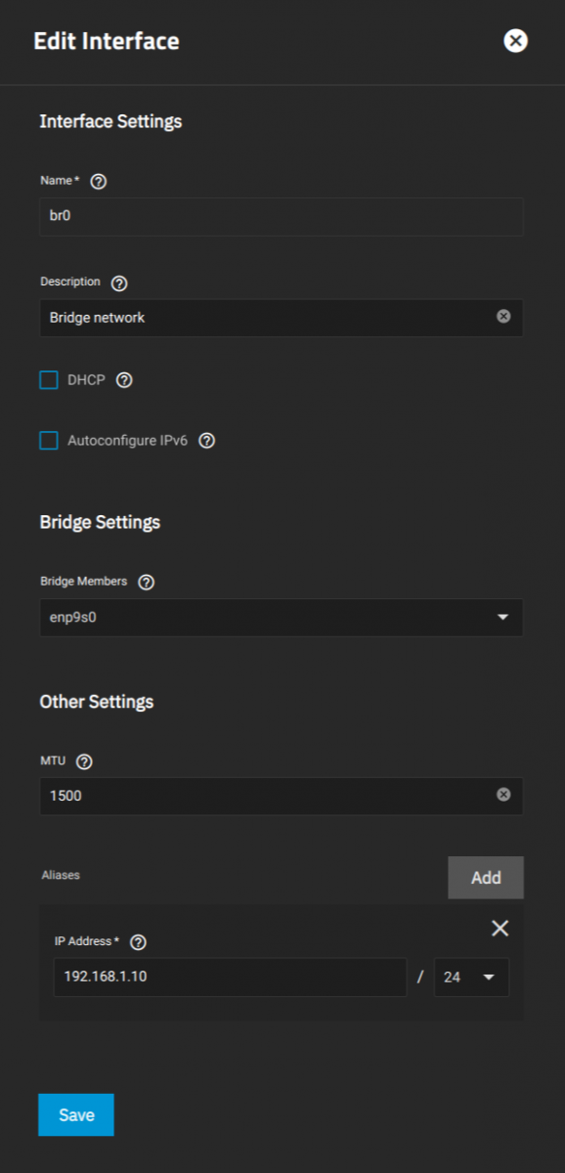
Task: Remove the 192.168.1.10 alias entry
Action: 500,928
